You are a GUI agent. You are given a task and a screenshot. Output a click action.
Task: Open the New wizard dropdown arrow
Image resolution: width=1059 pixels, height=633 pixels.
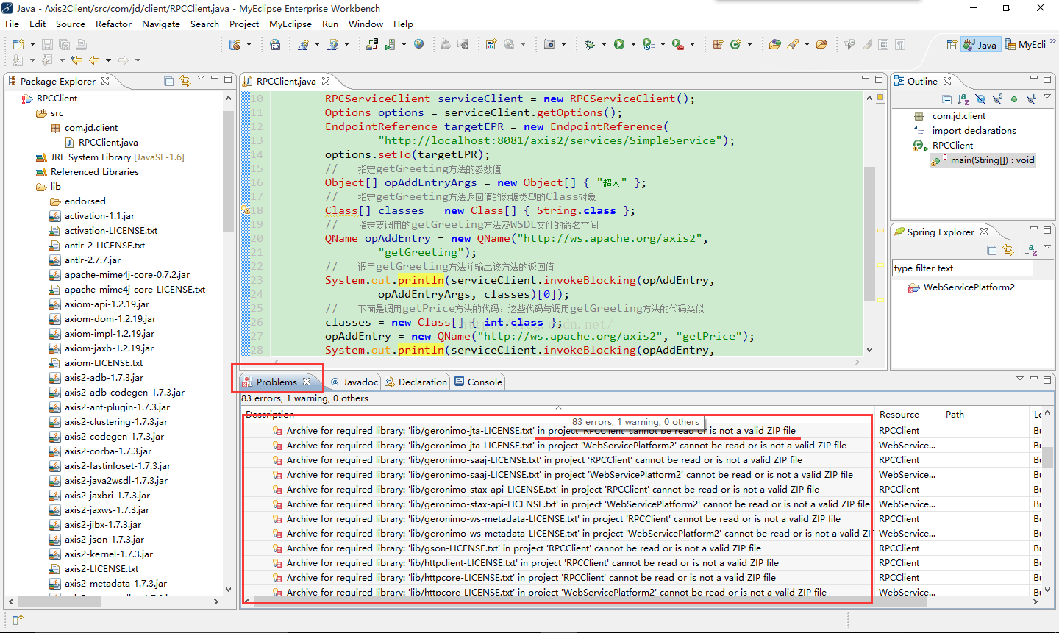click(32, 45)
